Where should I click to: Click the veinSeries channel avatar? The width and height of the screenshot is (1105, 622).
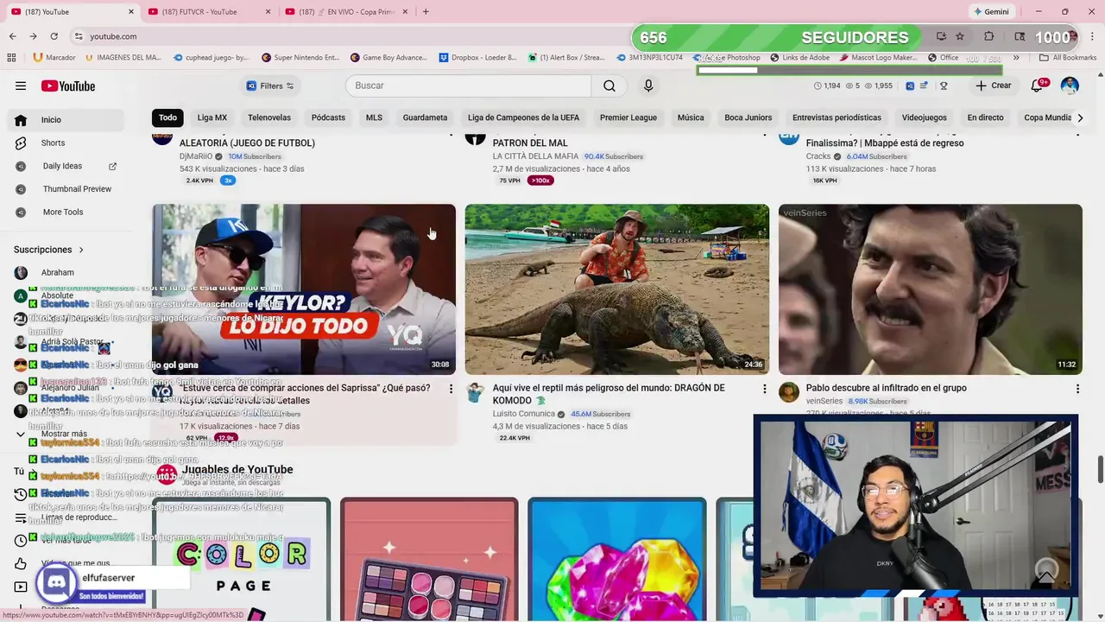point(789,393)
